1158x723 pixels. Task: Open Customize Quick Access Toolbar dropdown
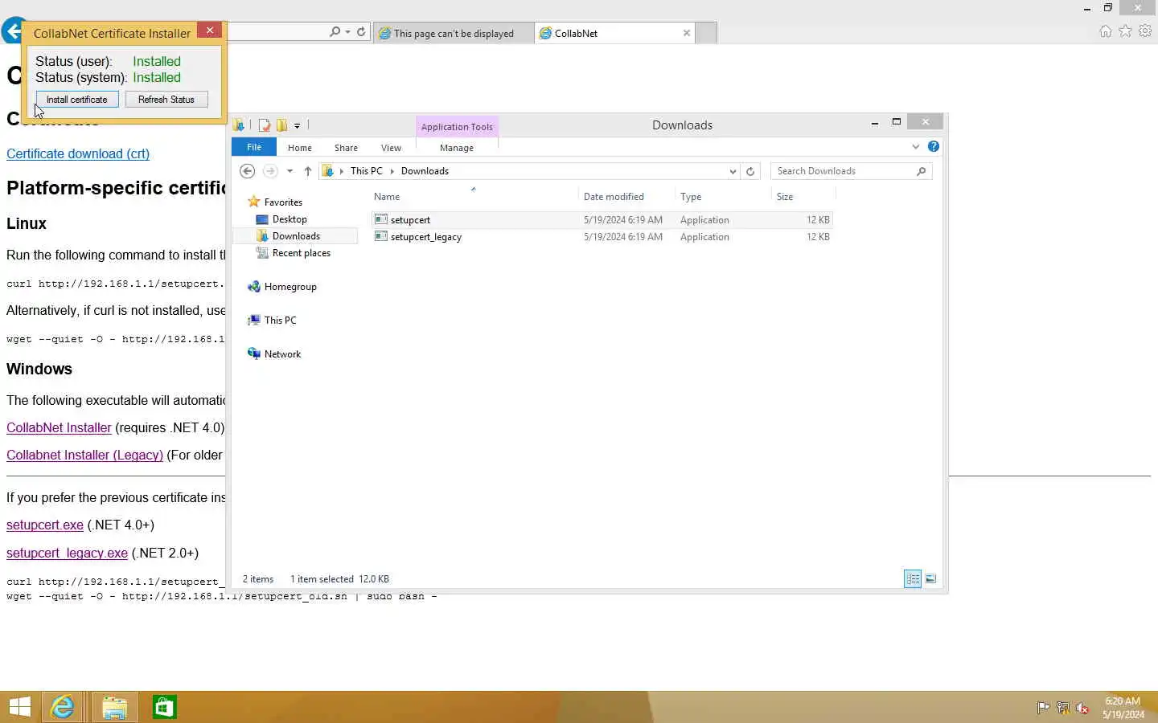click(x=297, y=125)
